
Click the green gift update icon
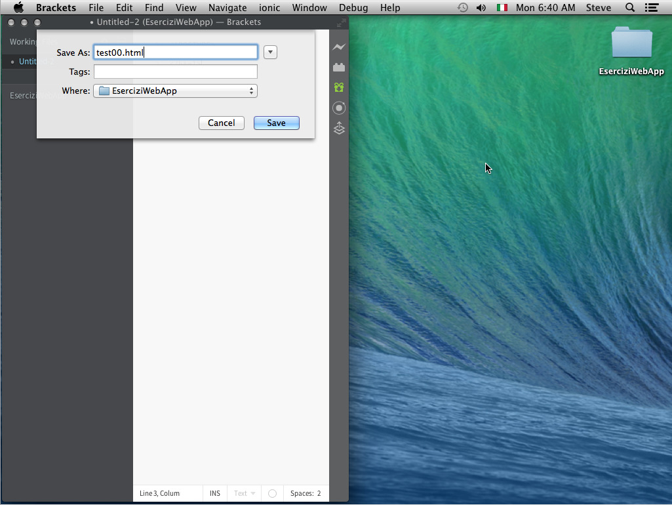[x=338, y=87]
